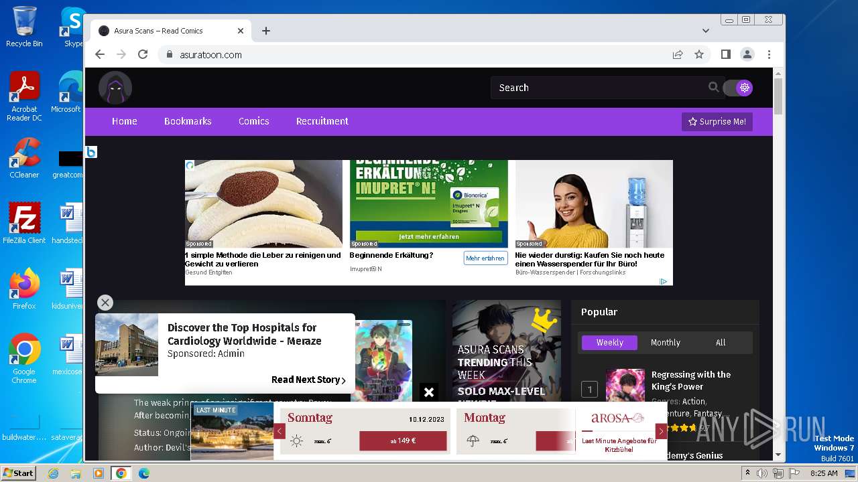Open the Chrome profile avatar icon
This screenshot has height=482, width=858.
pos(747,55)
